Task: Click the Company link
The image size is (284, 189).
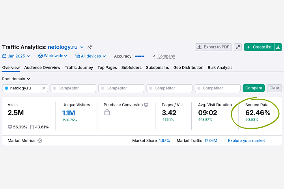Action: tap(166, 56)
